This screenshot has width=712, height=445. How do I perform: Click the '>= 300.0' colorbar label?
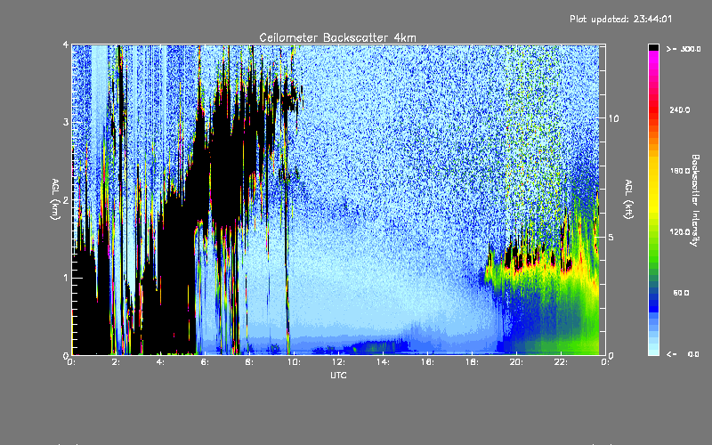684,49
